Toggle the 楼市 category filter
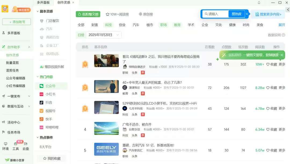The image size is (290, 164). [x=150, y=25]
